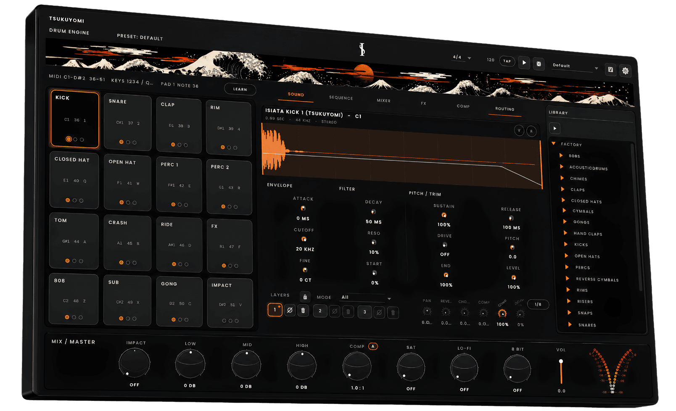
Task: Open the Comp tab
Action: tap(463, 106)
